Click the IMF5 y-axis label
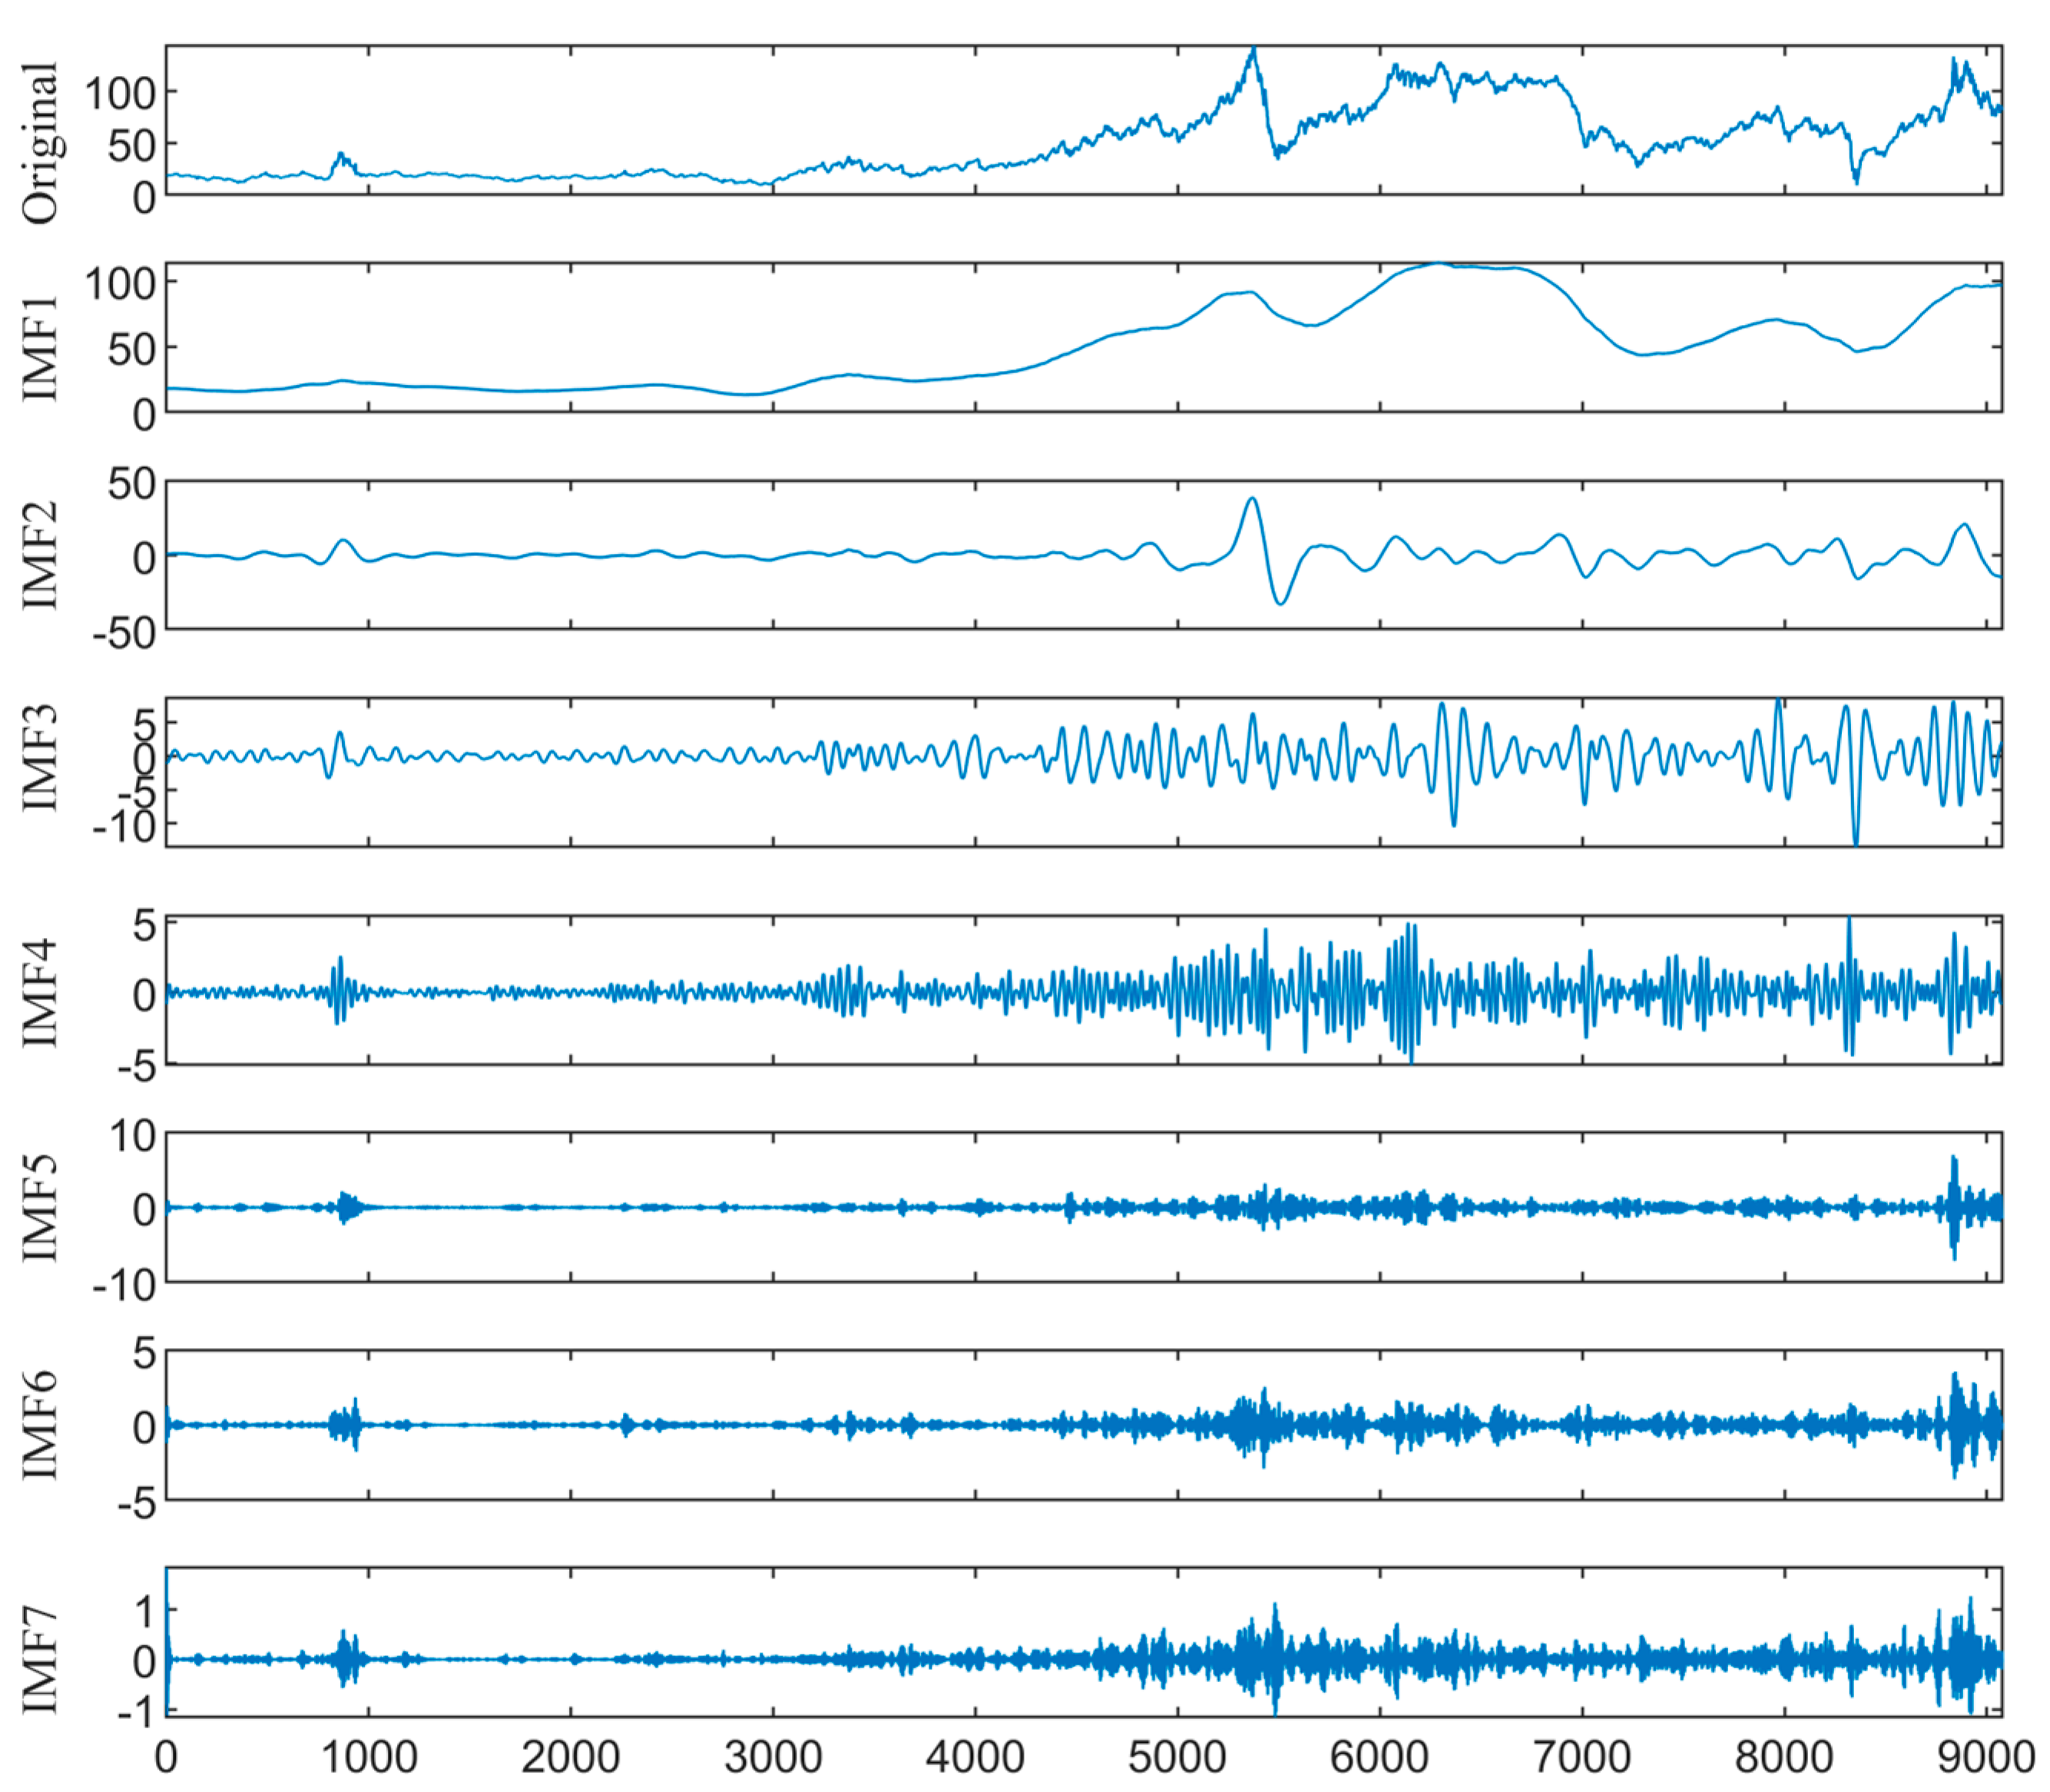The image size is (2050, 1792). tap(41, 1208)
